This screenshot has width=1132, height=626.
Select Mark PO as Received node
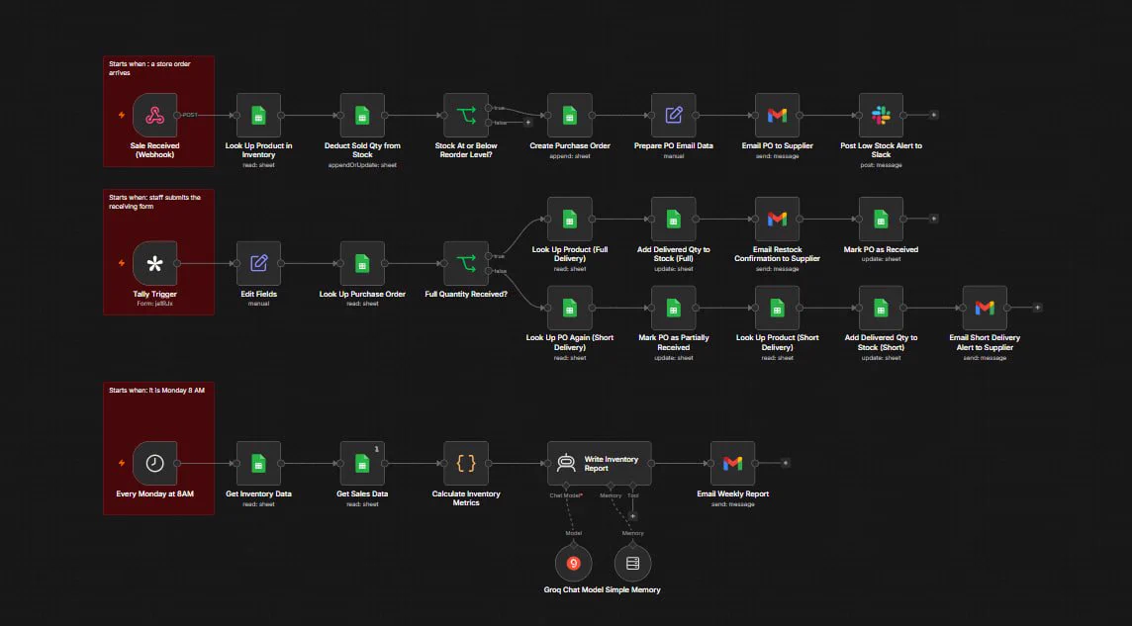pyautogui.click(x=881, y=220)
